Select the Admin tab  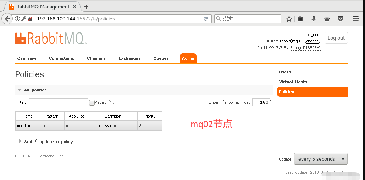click(188, 58)
